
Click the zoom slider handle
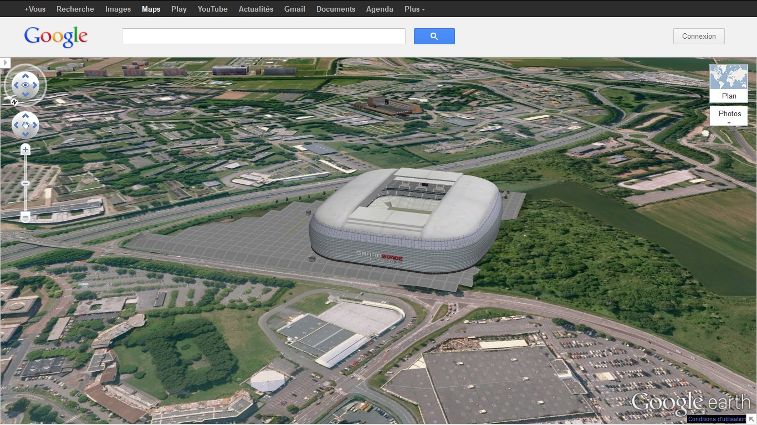coord(25,183)
